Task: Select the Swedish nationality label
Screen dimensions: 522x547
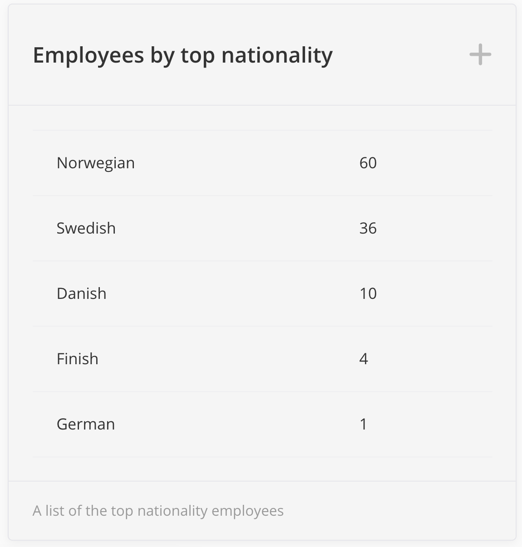Action: (x=86, y=228)
